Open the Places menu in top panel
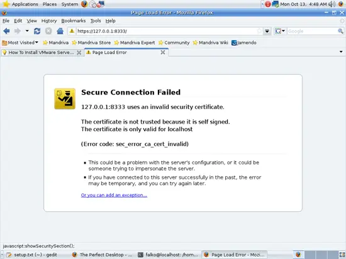346x259 pixels. coord(50,4)
